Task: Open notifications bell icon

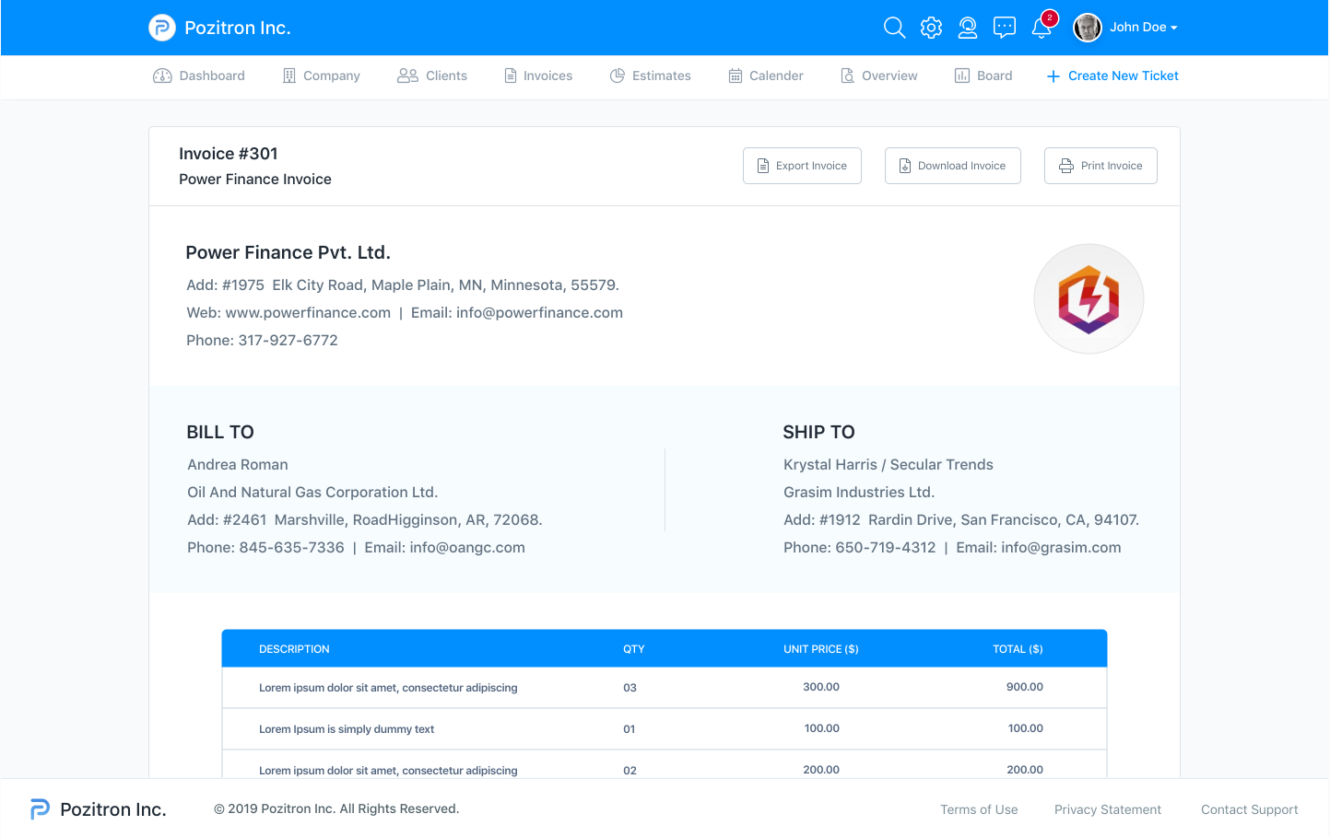Action: tap(1042, 29)
